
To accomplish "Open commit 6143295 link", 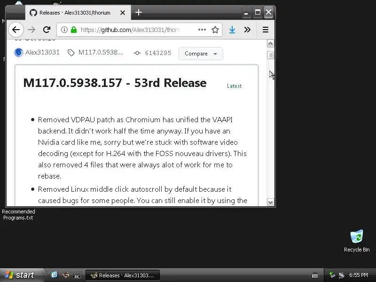I will click(158, 53).
